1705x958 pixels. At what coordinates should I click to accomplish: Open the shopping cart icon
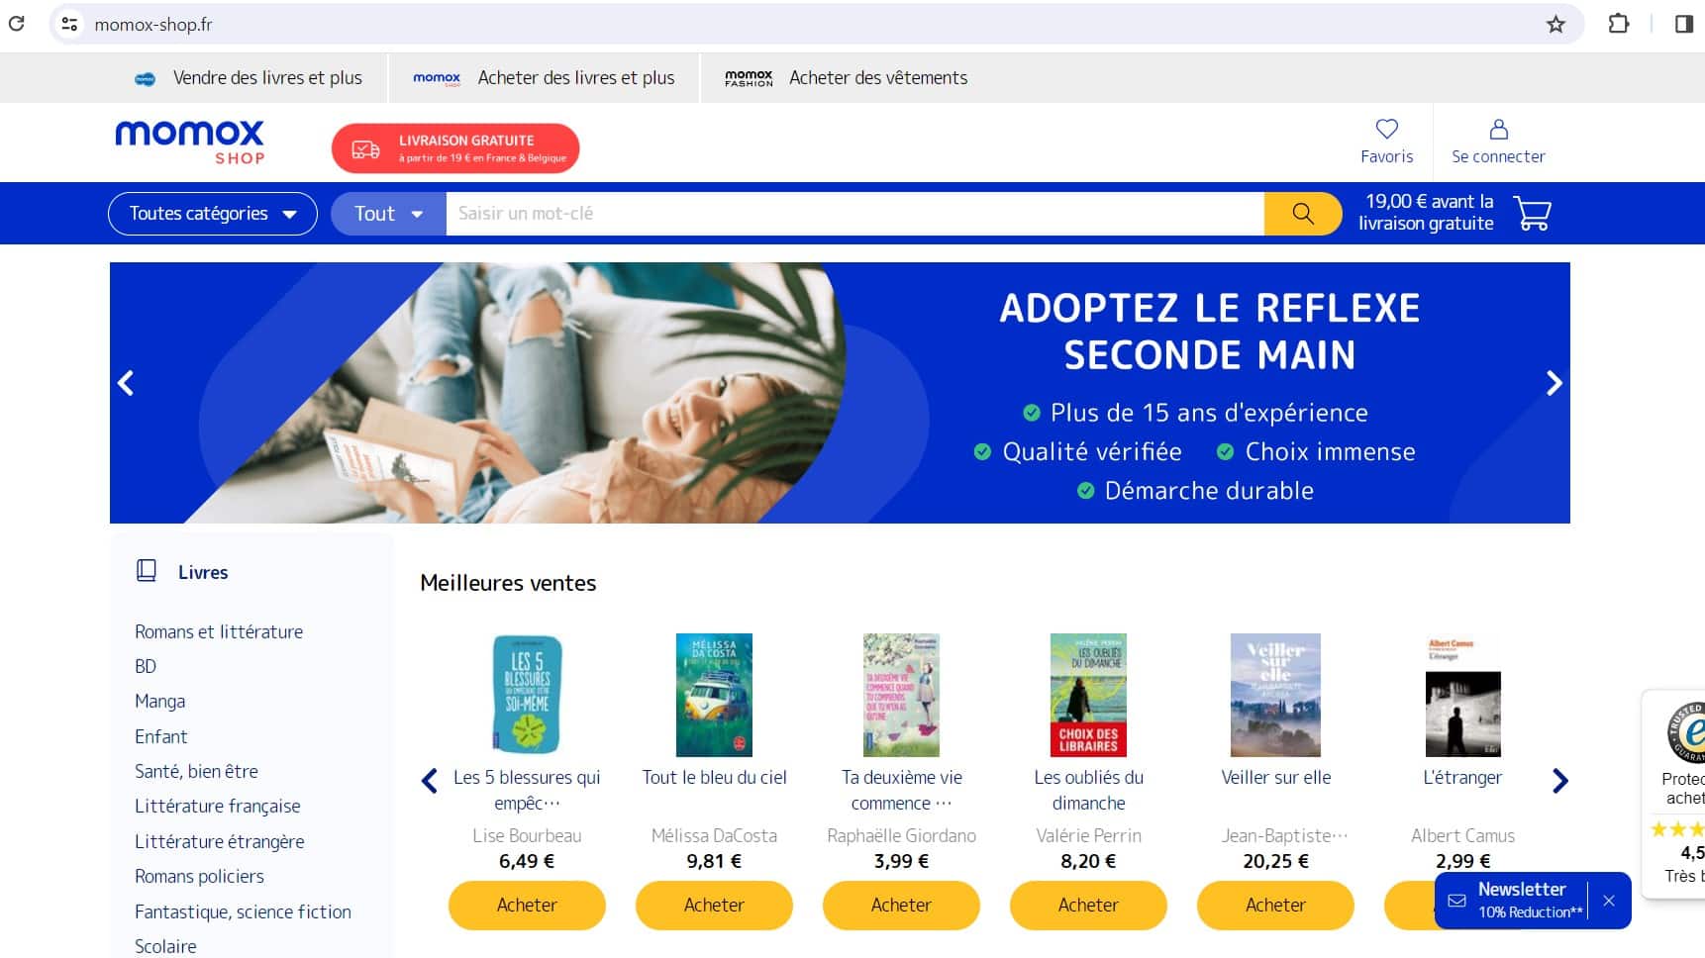tap(1533, 214)
